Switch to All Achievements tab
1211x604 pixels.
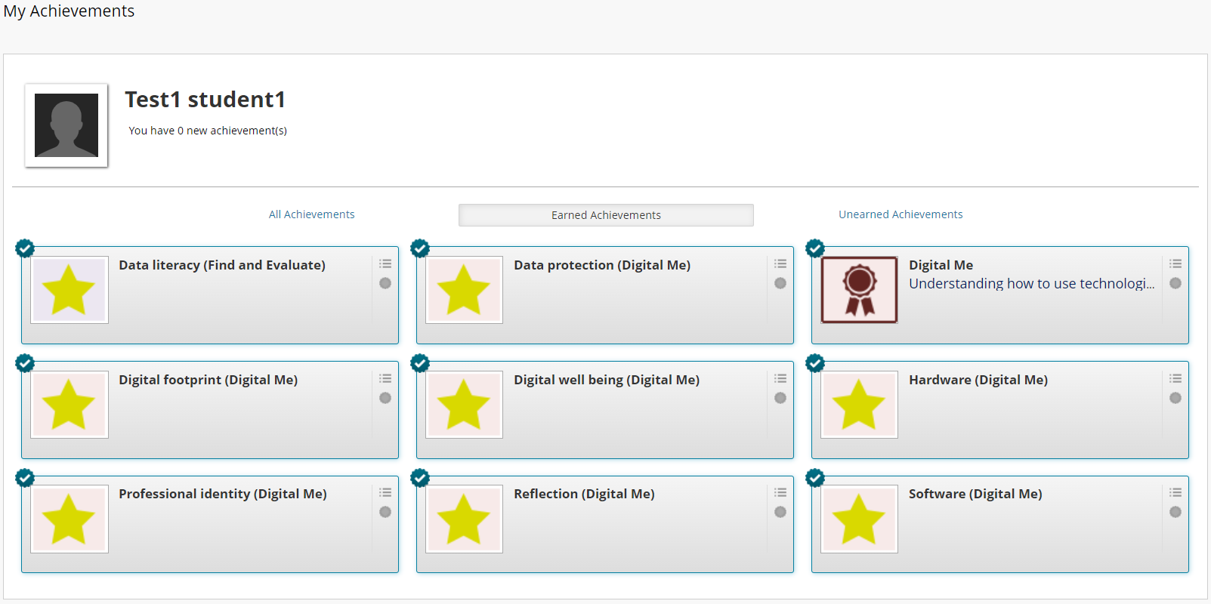[312, 214]
